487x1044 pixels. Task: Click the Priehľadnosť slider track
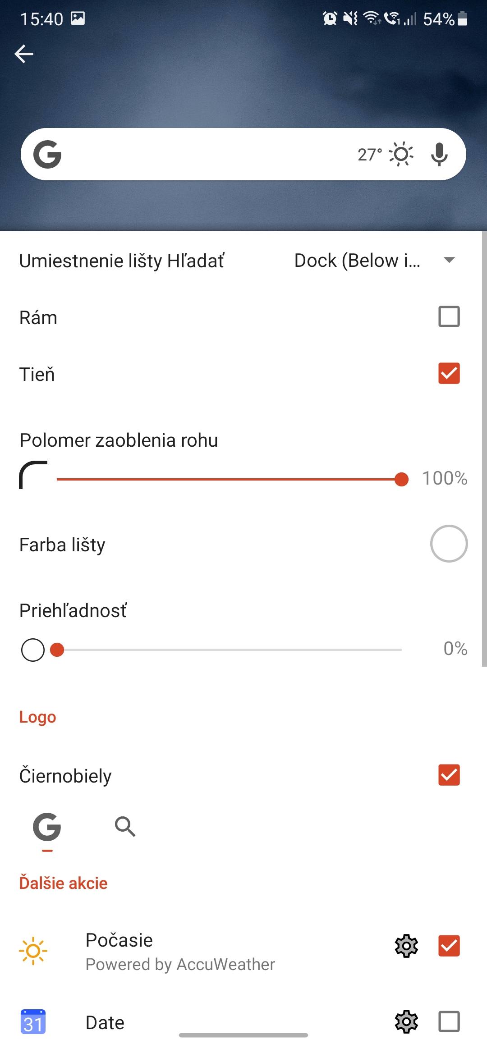225,650
